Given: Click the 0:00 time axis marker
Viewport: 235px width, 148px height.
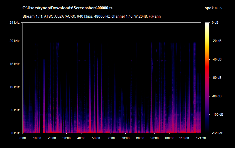Looking at the screenshot, I should pos(23,138).
